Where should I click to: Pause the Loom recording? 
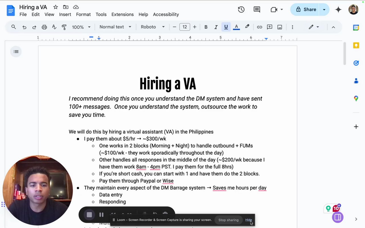(101, 215)
